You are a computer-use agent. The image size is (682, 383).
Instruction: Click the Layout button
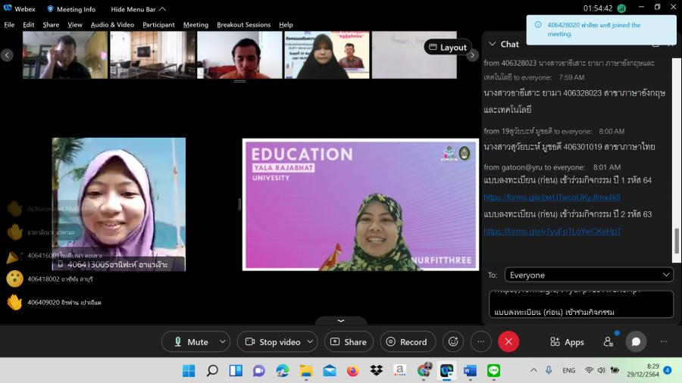coord(447,47)
